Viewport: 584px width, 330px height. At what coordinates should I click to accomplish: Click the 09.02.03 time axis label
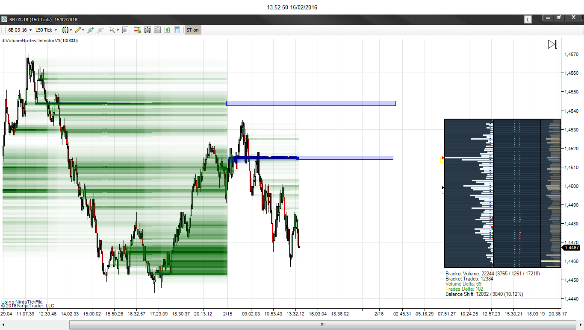pos(251,314)
